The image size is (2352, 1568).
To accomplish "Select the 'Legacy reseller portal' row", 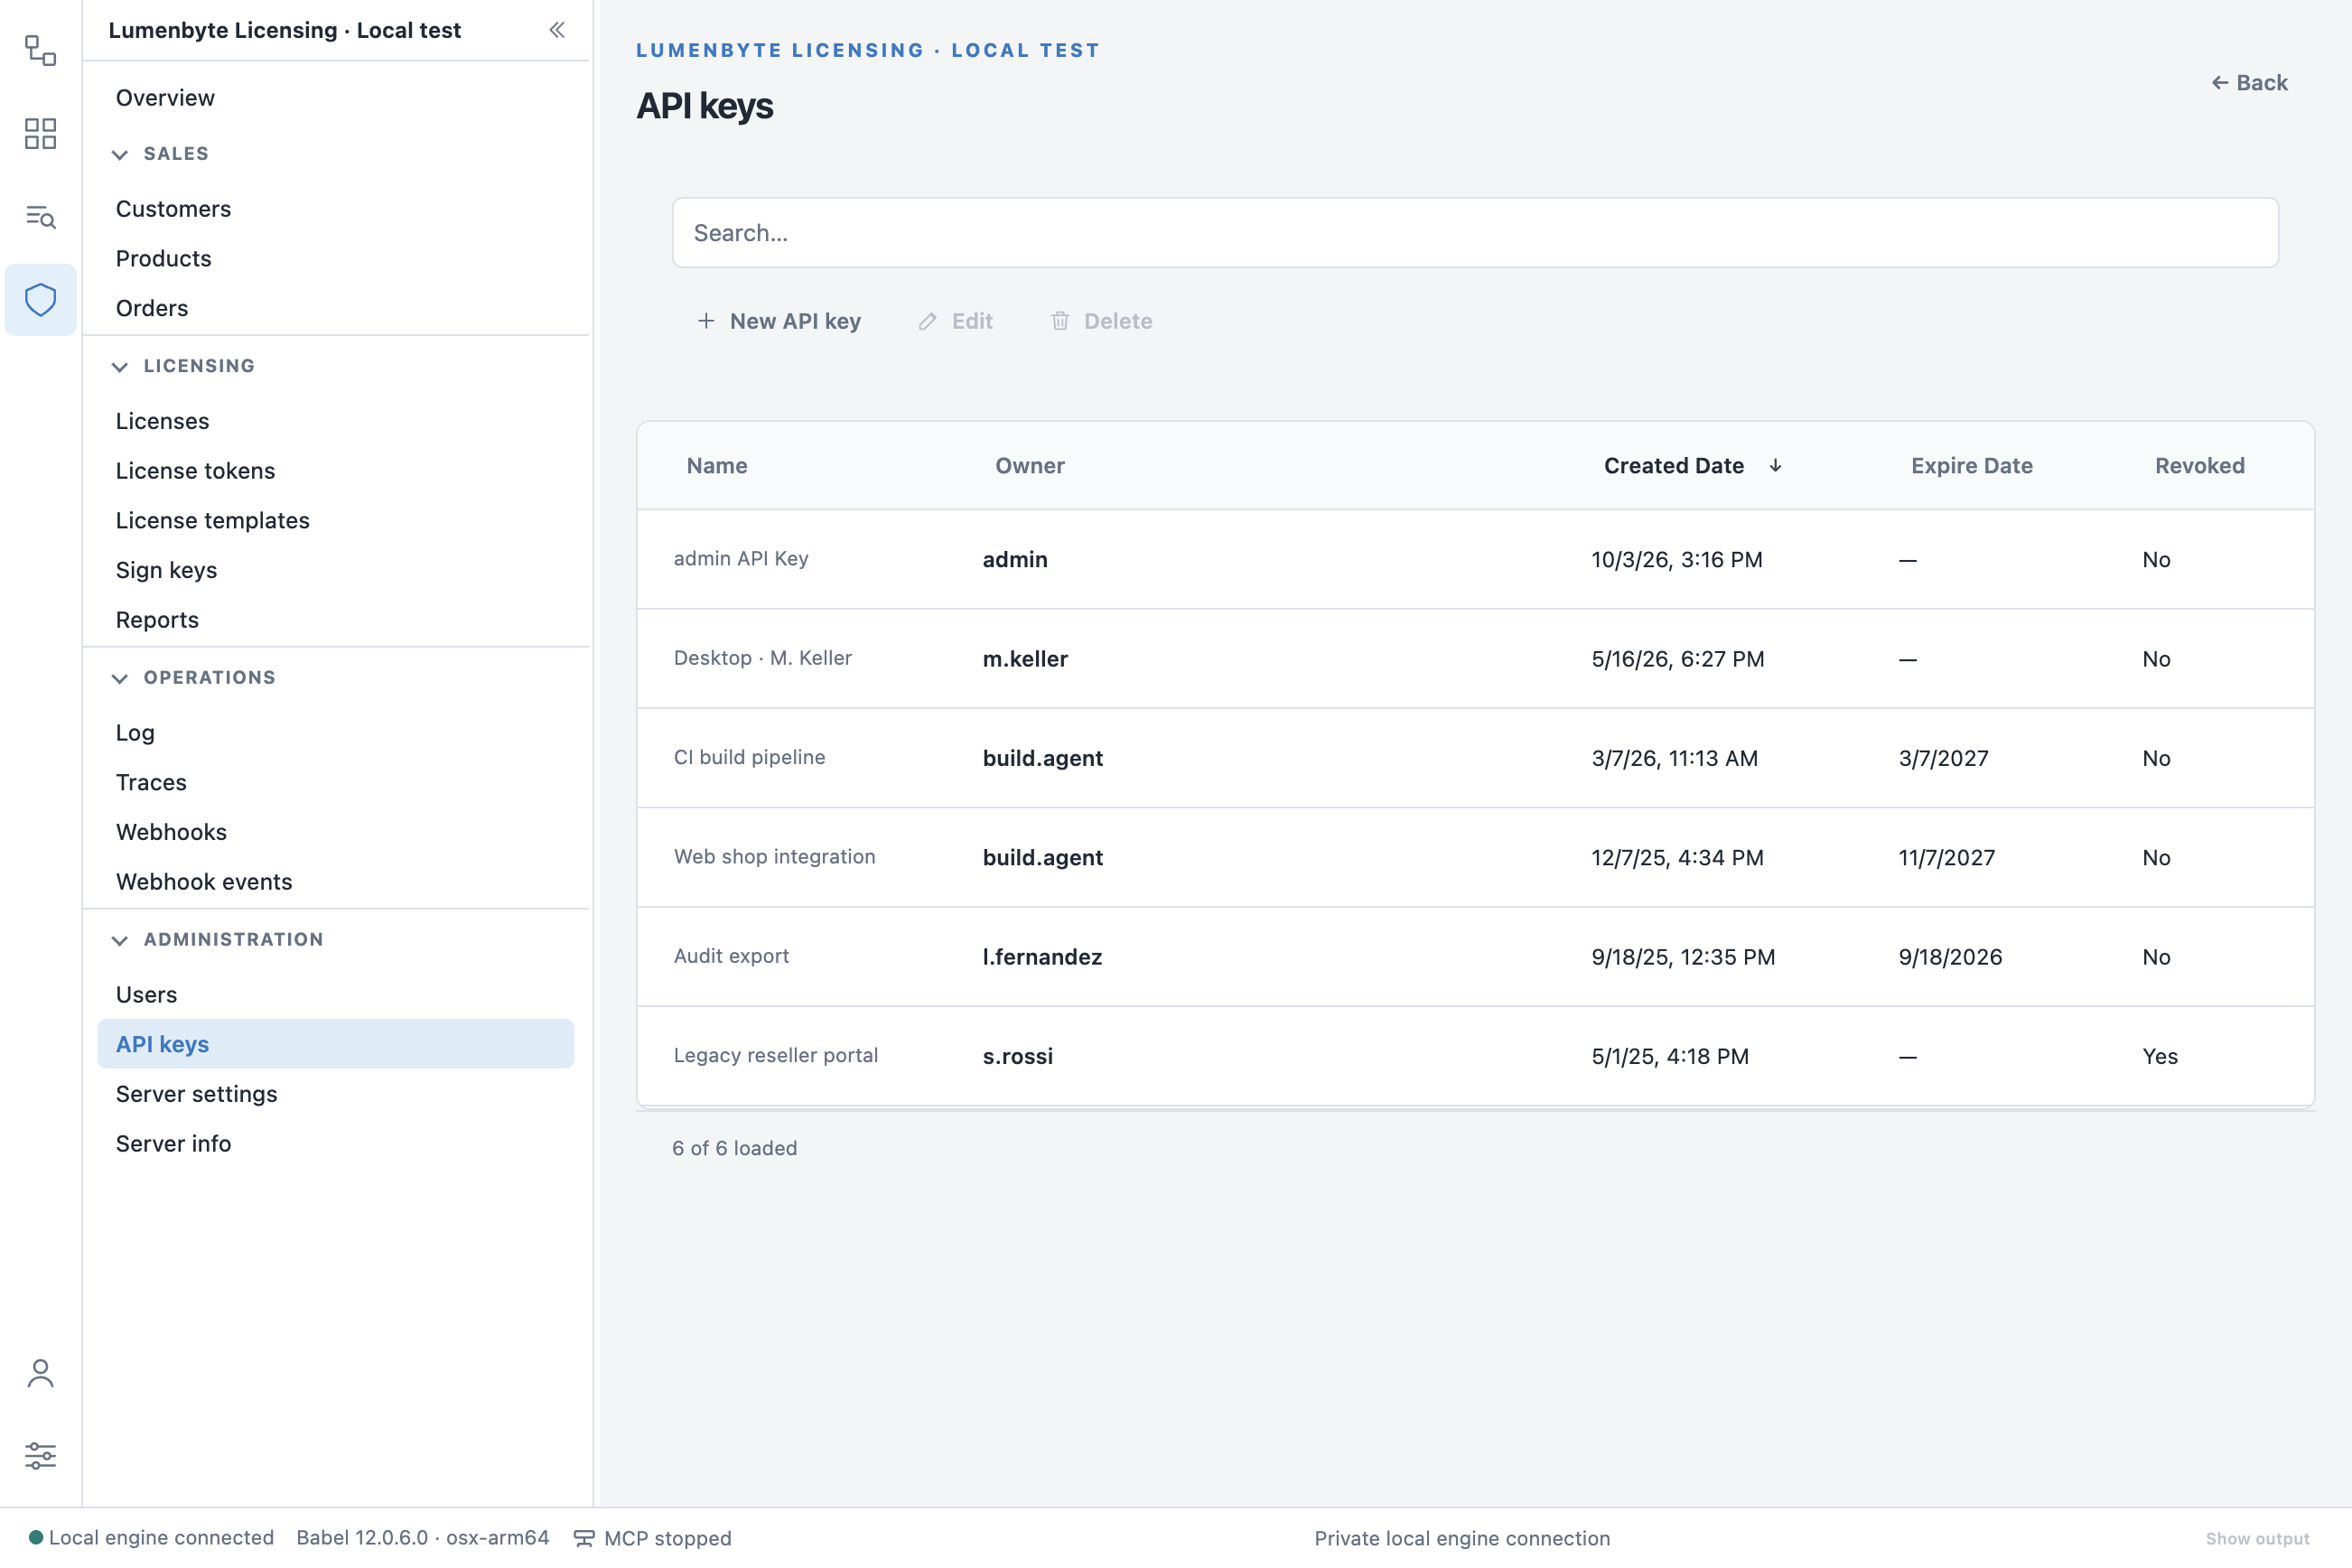I will pos(1475,1056).
